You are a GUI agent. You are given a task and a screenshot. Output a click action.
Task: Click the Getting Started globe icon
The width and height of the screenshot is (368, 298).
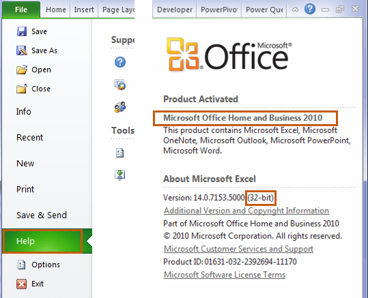pos(120,85)
